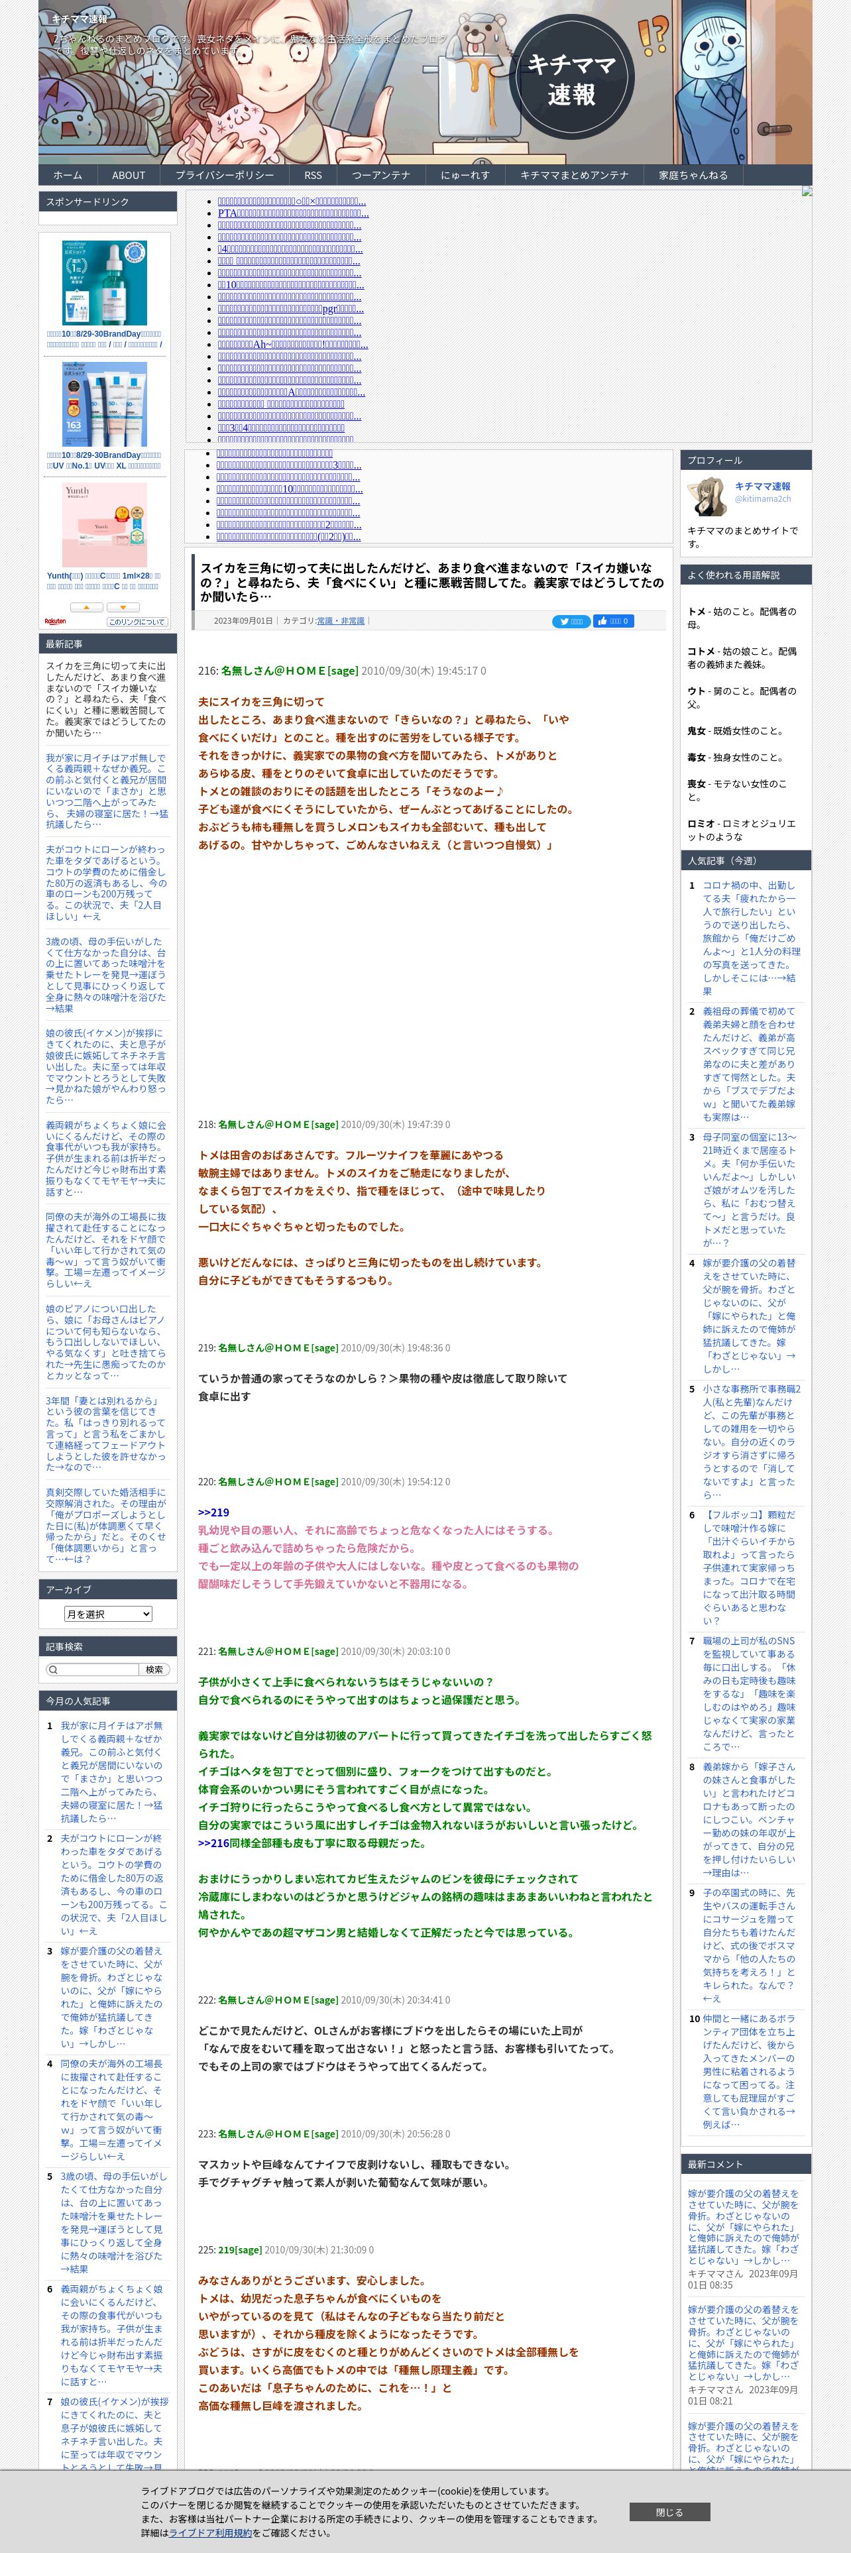
Task: Click the キチママ速報 round header logo
Action: [x=571, y=78]
